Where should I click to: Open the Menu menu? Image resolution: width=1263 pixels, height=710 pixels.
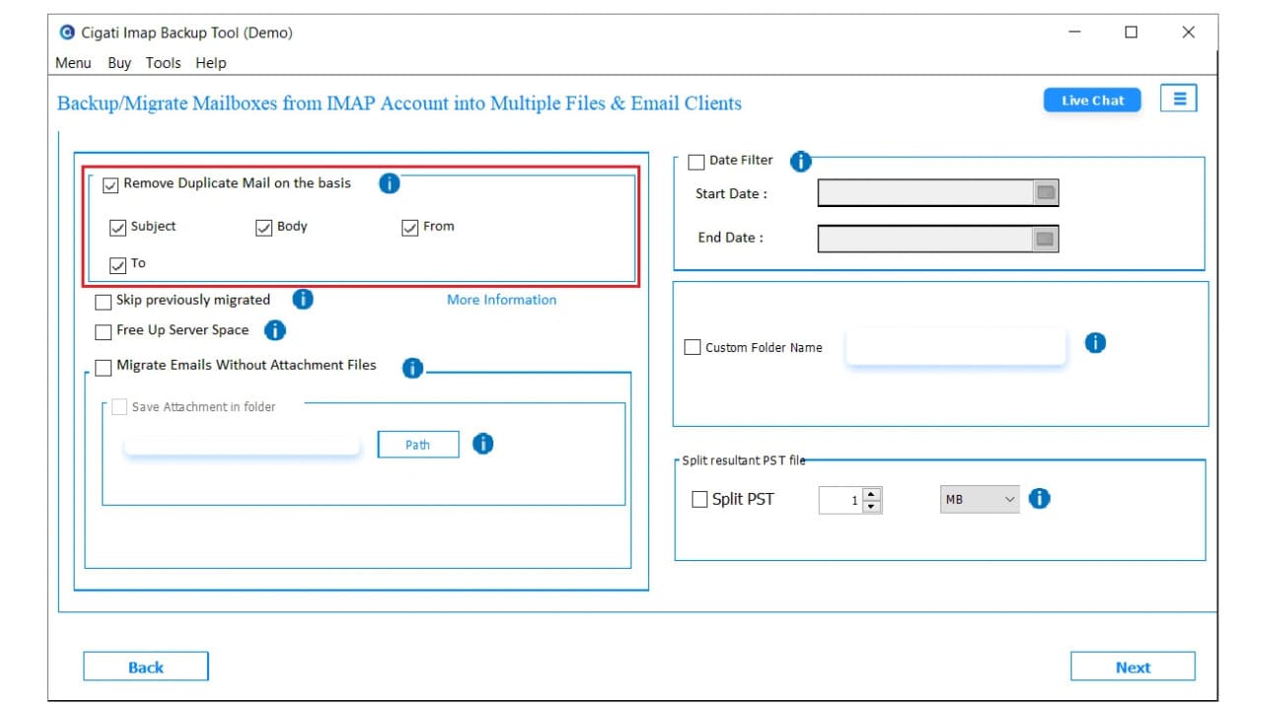73,62
